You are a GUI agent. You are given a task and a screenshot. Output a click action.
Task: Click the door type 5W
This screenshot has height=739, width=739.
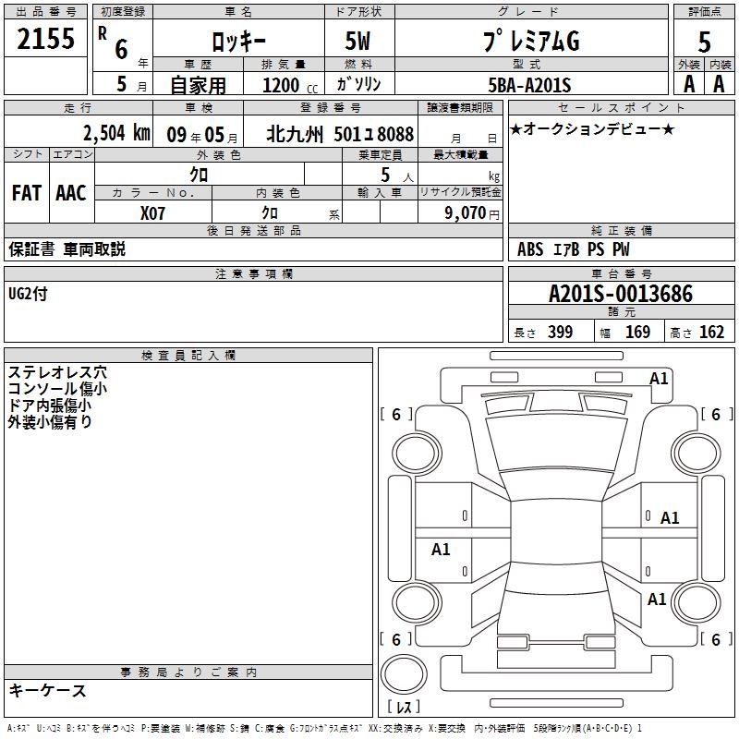(x=357, y=41)
